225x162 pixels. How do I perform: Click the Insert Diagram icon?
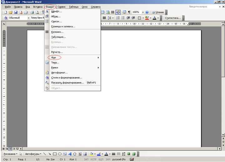75,154
